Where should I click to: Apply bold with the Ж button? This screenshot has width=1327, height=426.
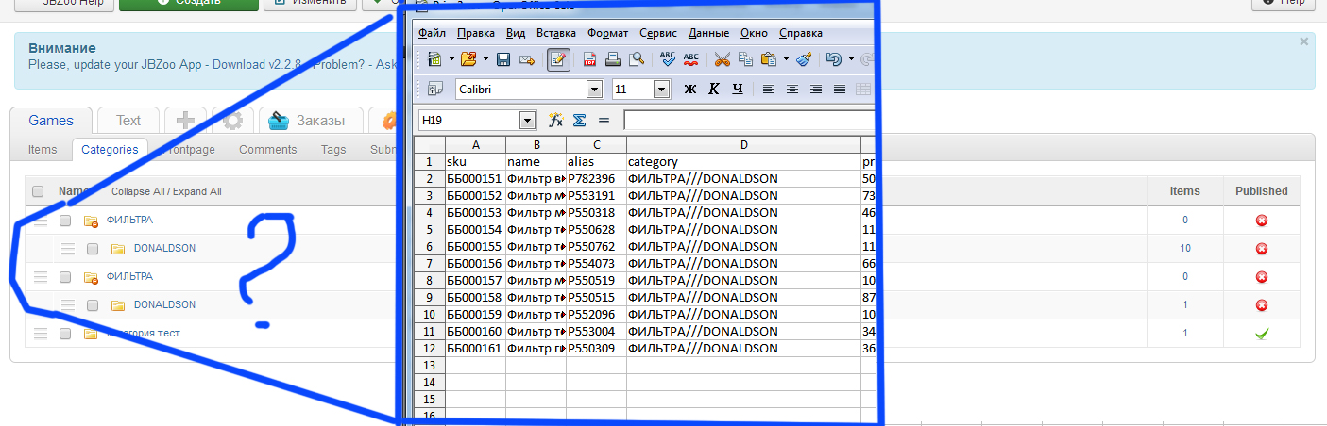click(x=689, y=90)
